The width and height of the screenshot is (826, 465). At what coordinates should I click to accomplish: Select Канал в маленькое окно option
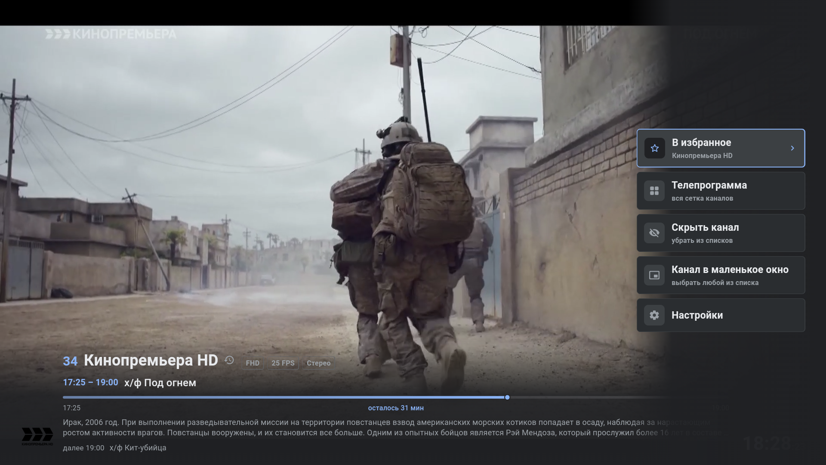point(721,275)
